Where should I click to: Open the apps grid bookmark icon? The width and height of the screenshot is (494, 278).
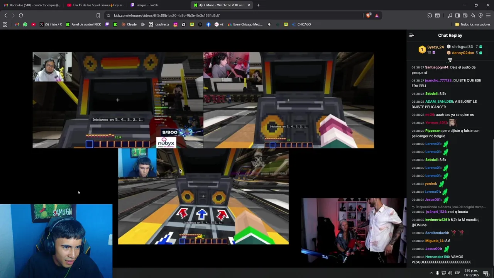tap(5, 24)
